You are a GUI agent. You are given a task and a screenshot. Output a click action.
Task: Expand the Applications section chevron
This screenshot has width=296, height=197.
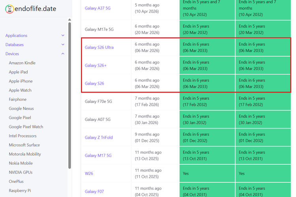tap(63, 35)
